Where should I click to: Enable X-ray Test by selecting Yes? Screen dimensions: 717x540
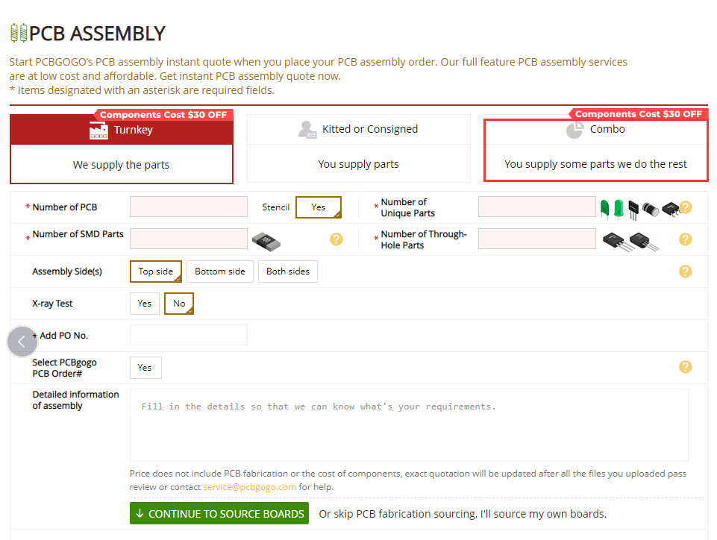[x=145, y=304]
